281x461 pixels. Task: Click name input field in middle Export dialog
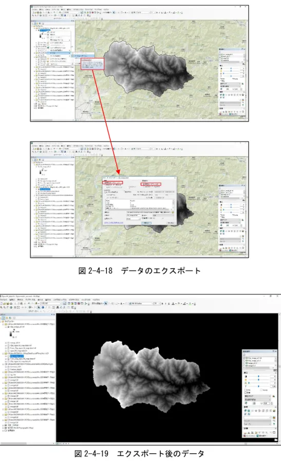[x=134, y=215]
